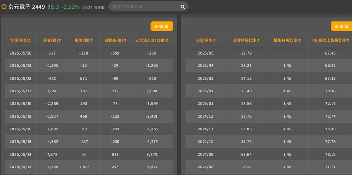Image resolution: width=352 pixels, height=175 pixels.
Task: Sort by 400張以上持股比率 column header
Action: [330, 40]
